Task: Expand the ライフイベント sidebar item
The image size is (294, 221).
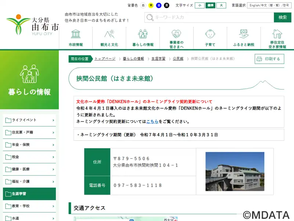Action: click(29, 120)
